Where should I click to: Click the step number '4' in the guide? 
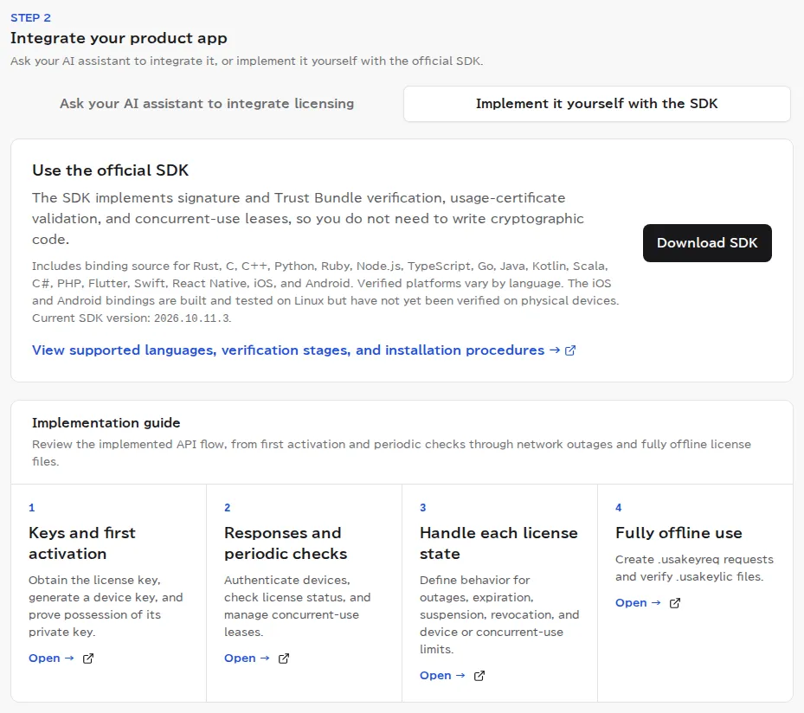[x=619, y=507]
